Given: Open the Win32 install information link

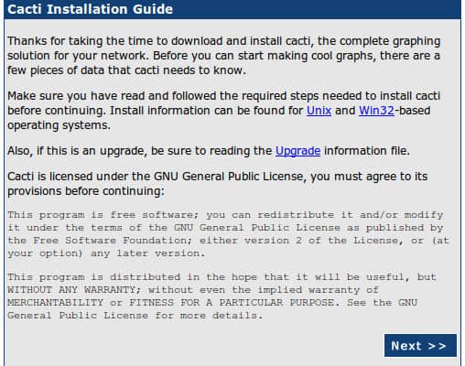Looking at the screenshot, I should click(376, 111).
